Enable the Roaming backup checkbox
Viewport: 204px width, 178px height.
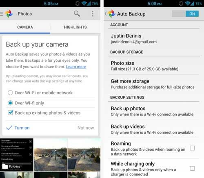click(x=192, y=148)
